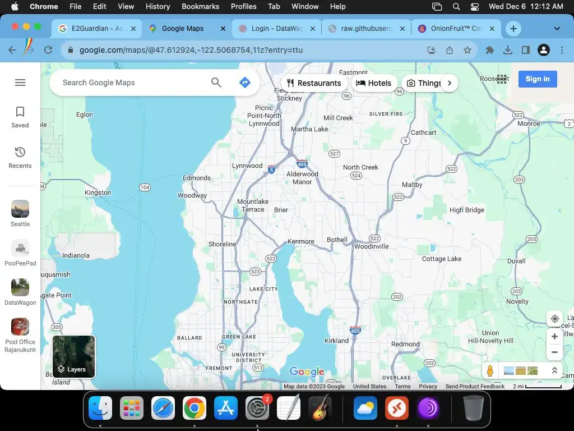Open Finder from the Dock
Screen dimensions: 574x431
100,407
